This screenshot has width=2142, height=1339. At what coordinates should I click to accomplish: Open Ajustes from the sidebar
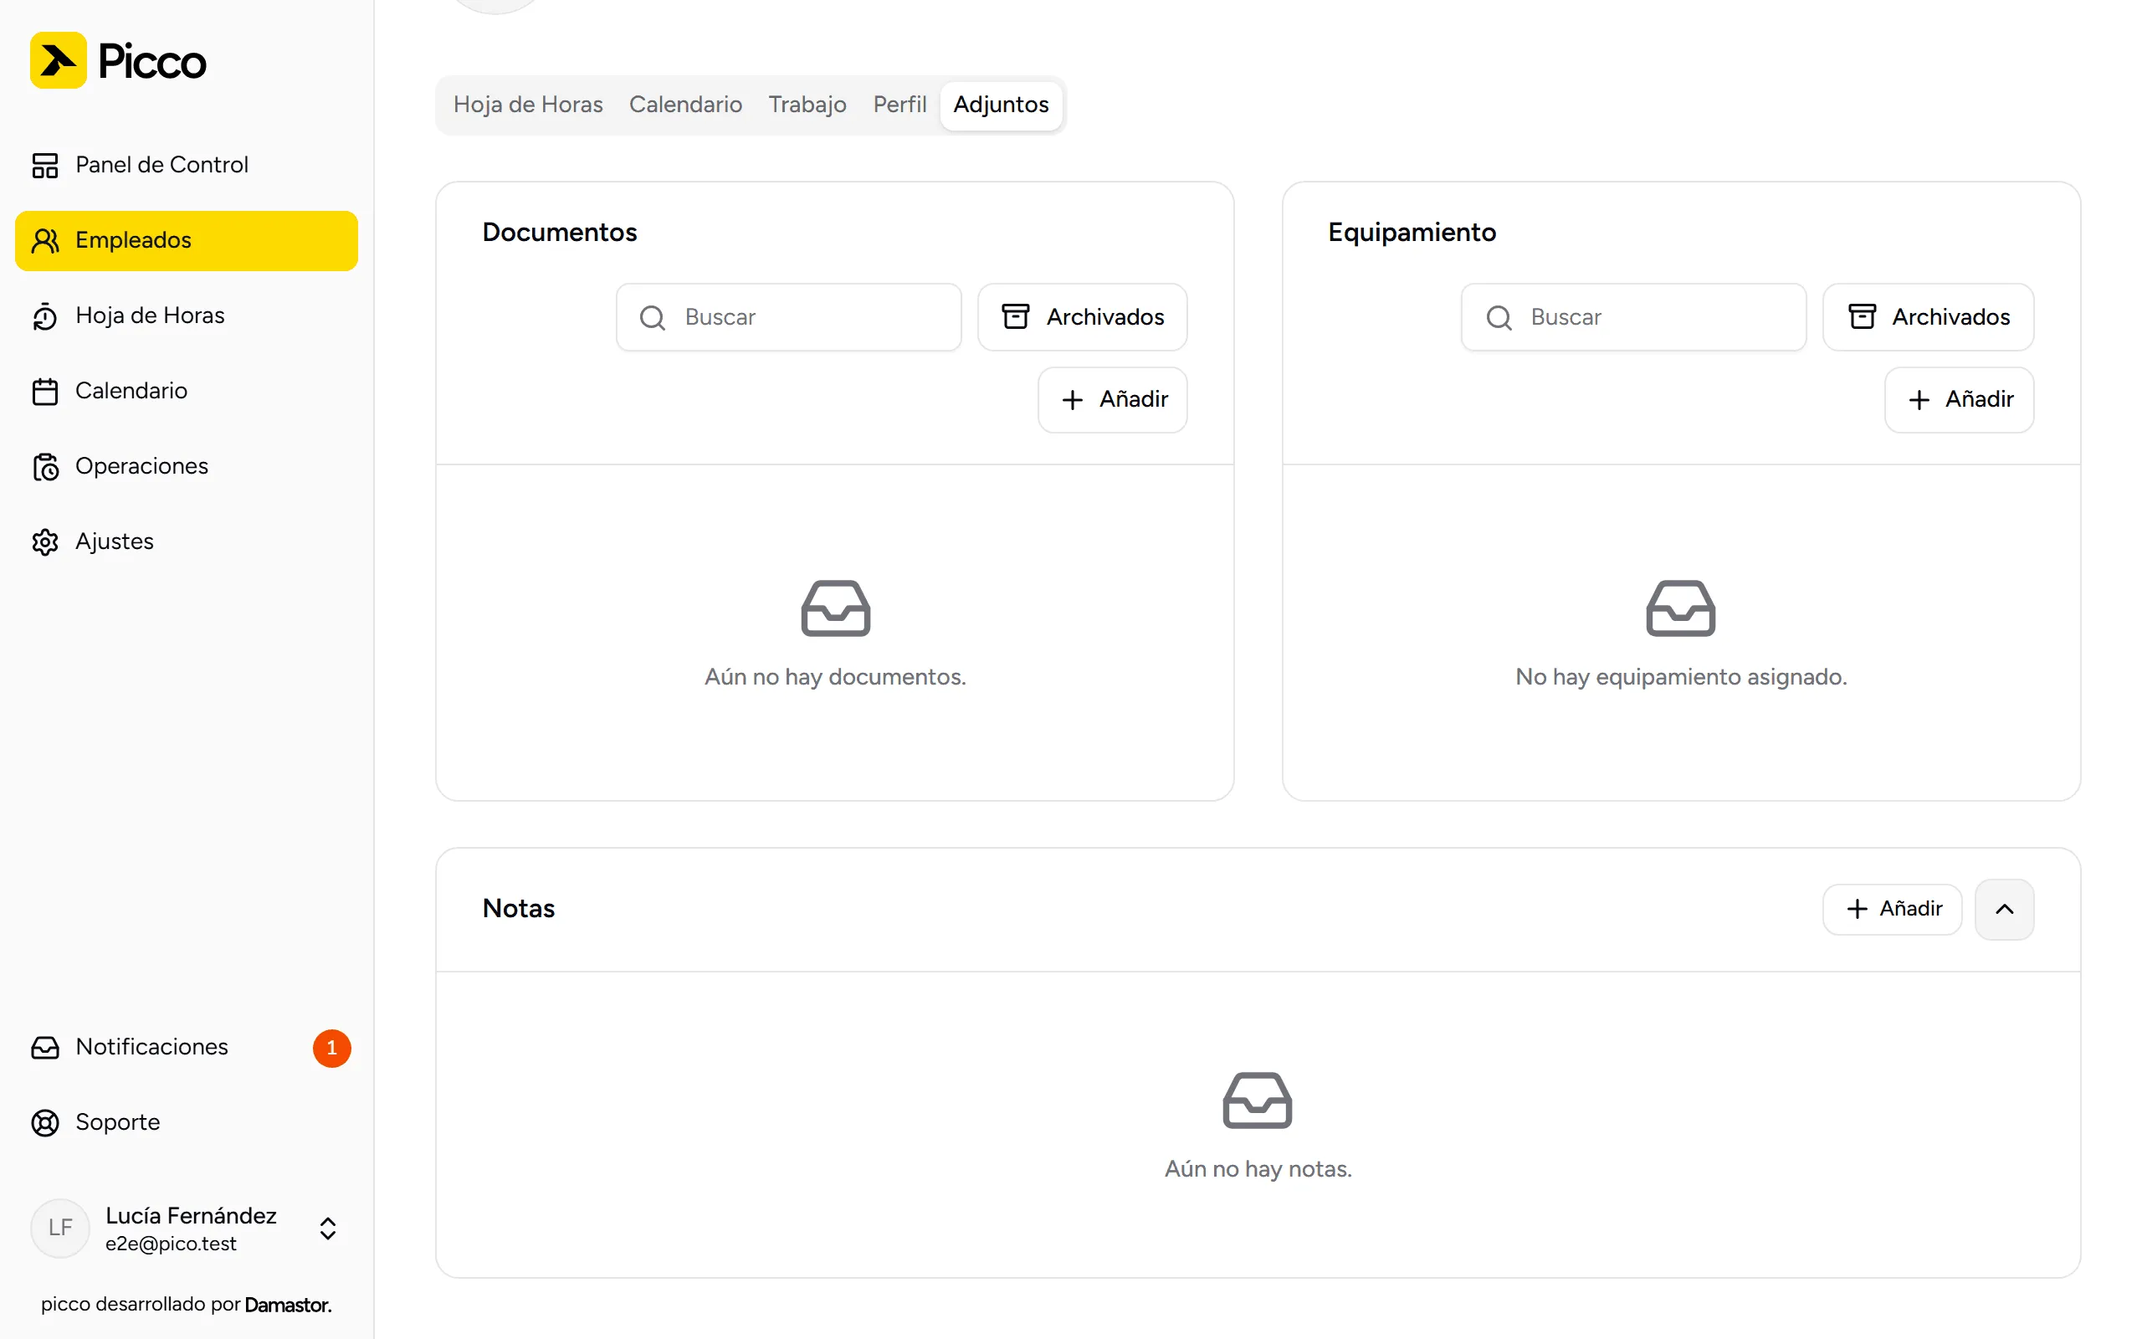[x=187, y=542]
